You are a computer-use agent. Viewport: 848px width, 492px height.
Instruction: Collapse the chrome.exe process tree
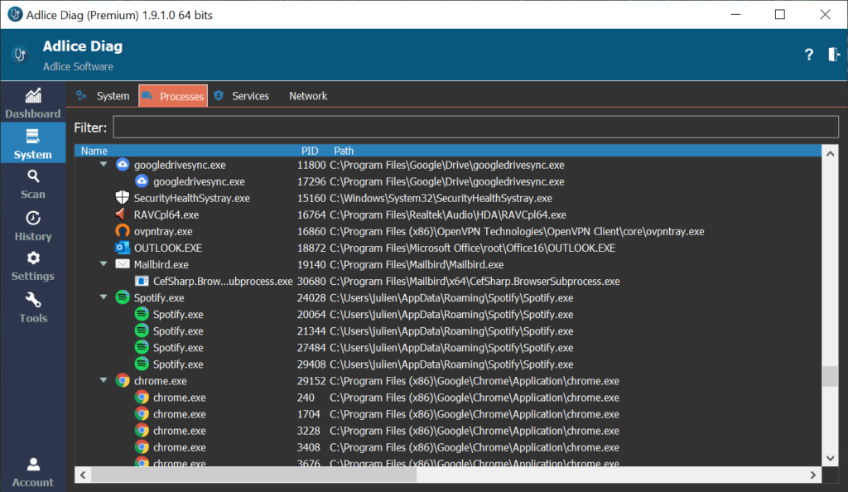pyautogui.click(x=104, y=381)
